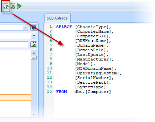
Task: Click [DNSHostName] in the query
Action: click(92, 41)
